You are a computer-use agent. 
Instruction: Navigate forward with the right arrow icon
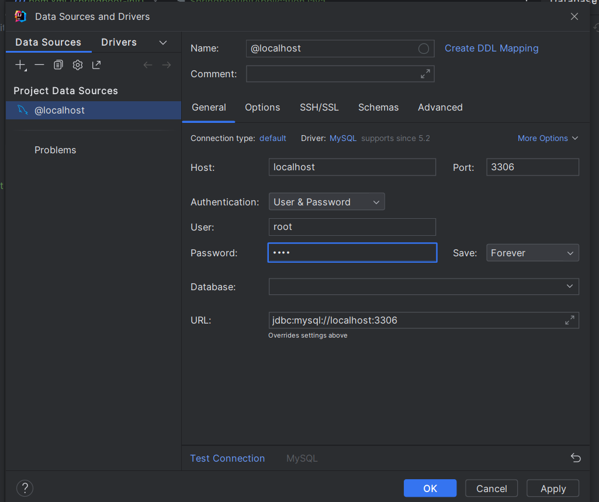[x=167, y=65]
